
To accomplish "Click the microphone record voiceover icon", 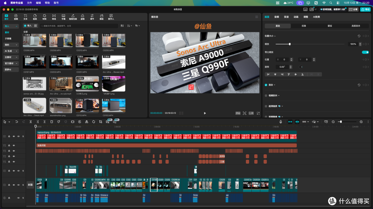I will (281, 122).
